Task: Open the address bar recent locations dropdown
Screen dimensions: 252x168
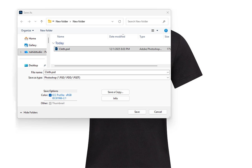Action: pos(112,21)
